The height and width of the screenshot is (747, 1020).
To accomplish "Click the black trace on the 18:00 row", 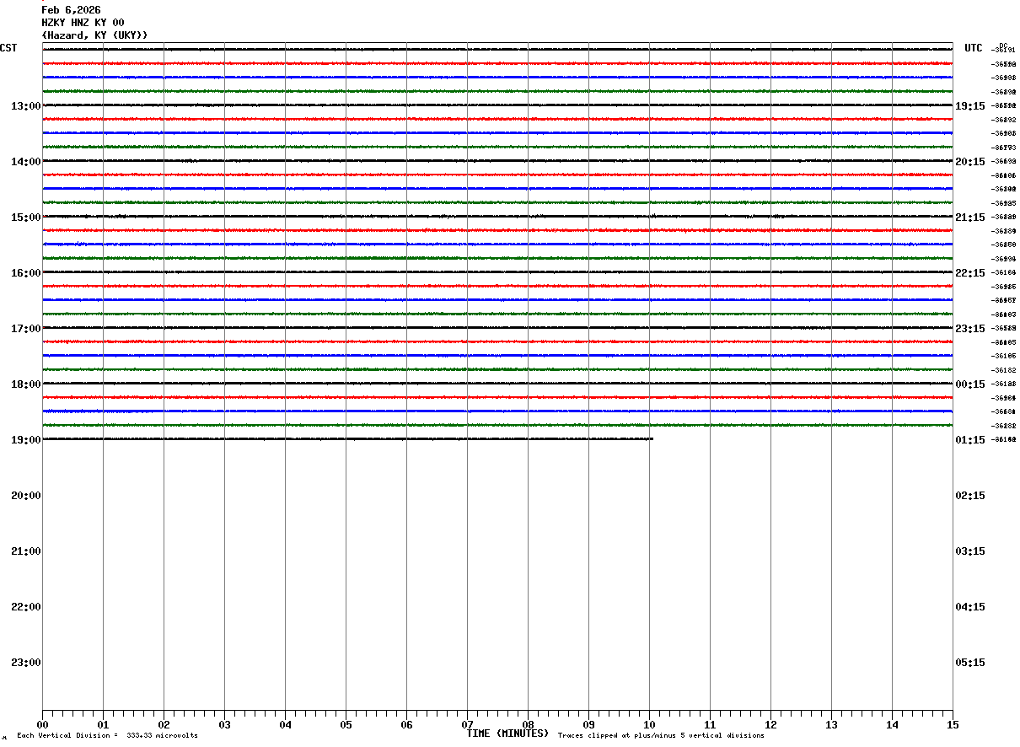I will [x=497, y=384].
